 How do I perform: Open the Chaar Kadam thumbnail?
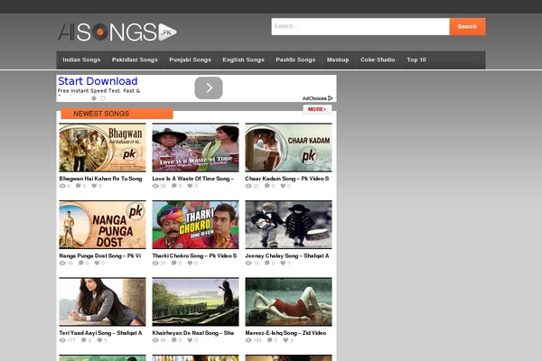click(288, 147)
